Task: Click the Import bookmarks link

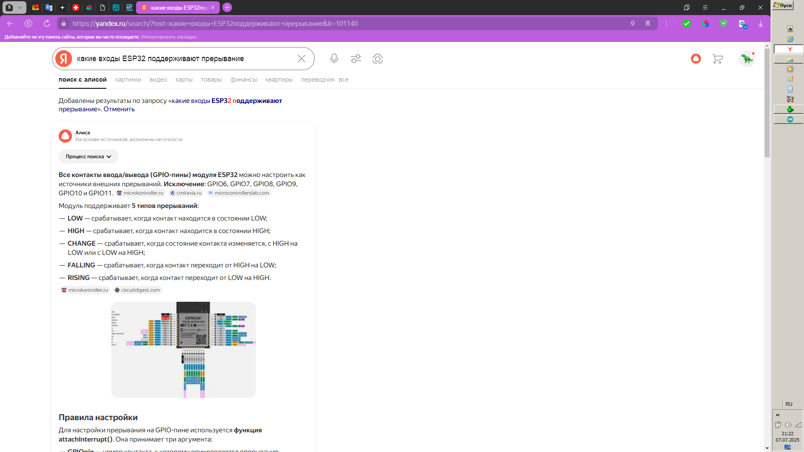Action: (169, 37)
